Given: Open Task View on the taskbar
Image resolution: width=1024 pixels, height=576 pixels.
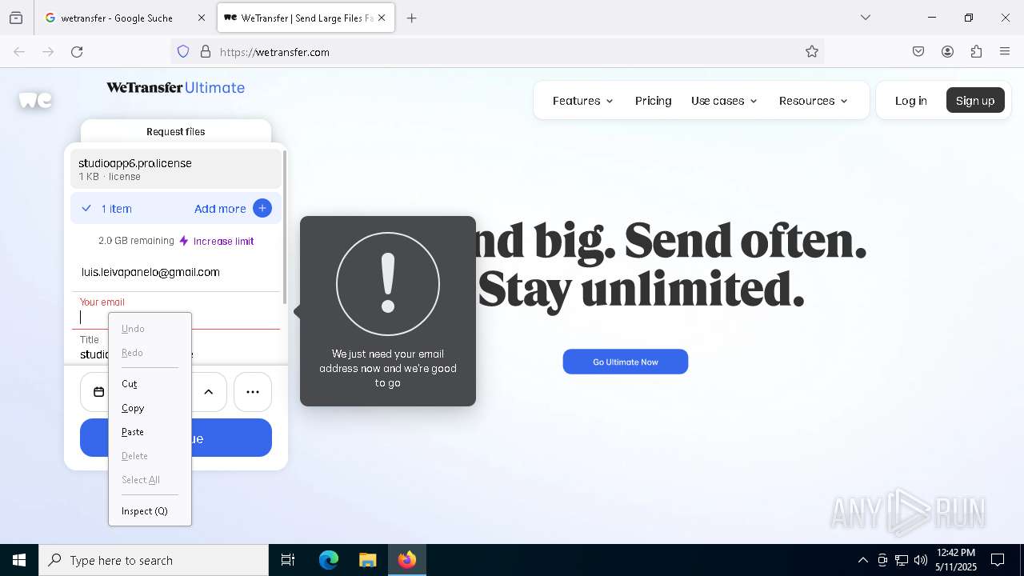Looking at the screenshot, I should tap(288, 560).
